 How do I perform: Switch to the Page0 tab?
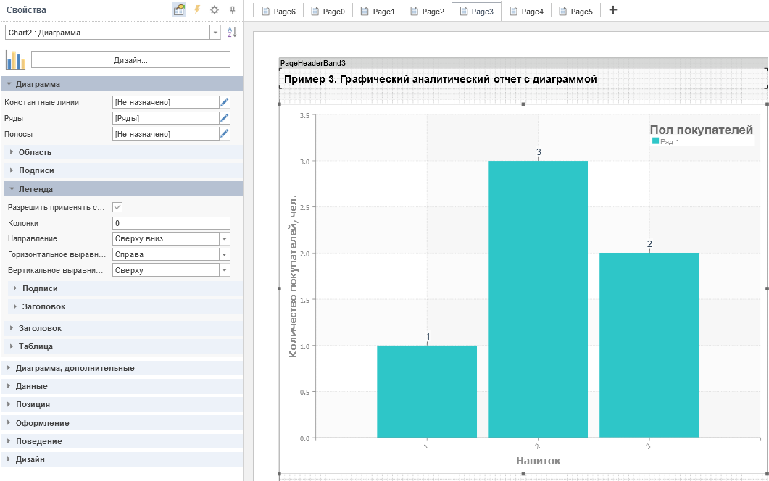[x=328, y=12]
